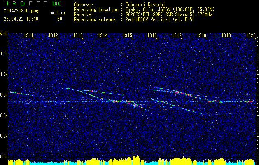Image resolution: width=259 pixels, height=165 pixels.
Task: Select the filename 2504221910.png
Action: [21, 11]
